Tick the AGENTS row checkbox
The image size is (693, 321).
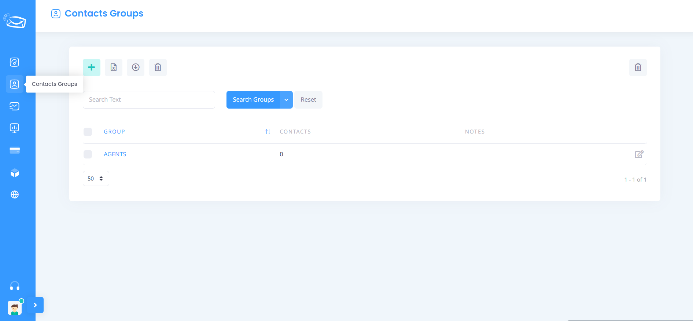(x=88, y=154)
